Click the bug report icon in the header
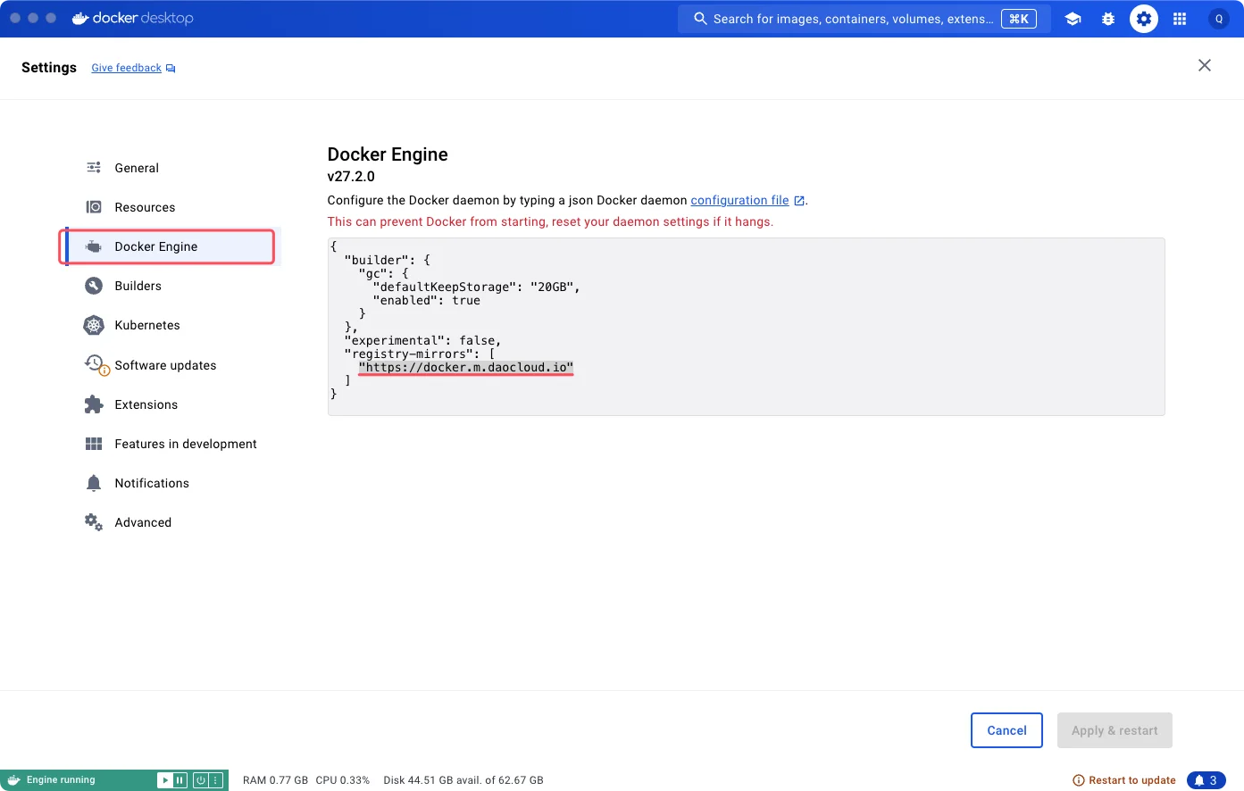 [x=1108, y=18]
